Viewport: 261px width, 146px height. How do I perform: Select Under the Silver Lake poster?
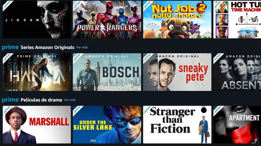[x=107, y=125]
